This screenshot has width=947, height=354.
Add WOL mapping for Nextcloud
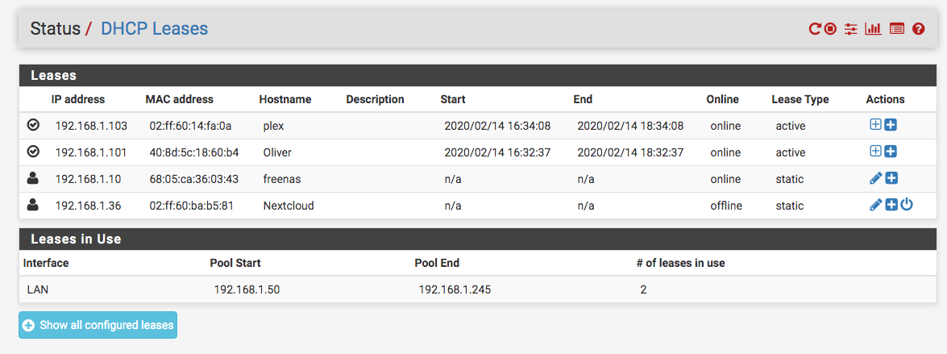coord(891,205)
